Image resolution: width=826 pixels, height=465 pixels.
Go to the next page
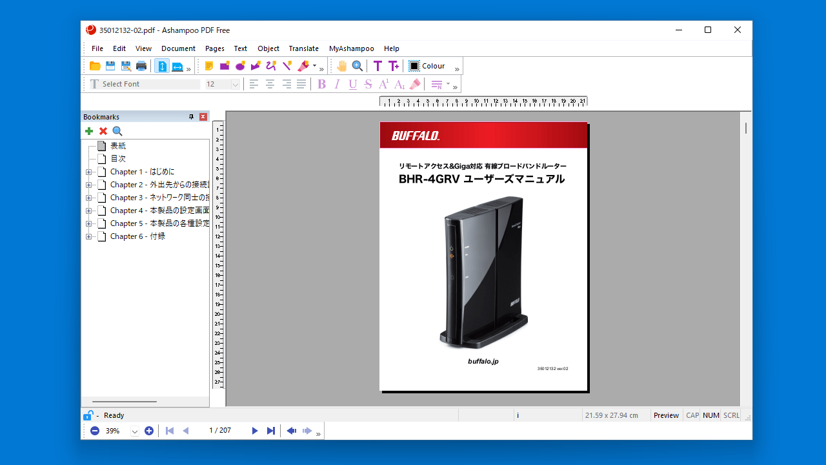(x=255, y=431)
